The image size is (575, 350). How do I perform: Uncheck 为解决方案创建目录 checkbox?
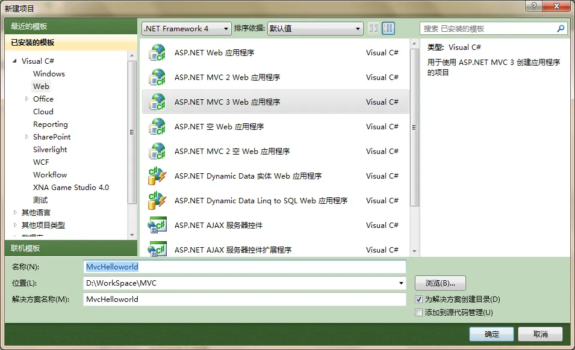419,299
